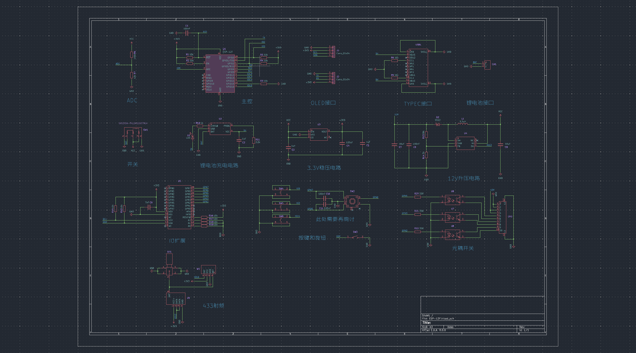Select capacitor C7 10uF symbol

(x=394, y=145)
